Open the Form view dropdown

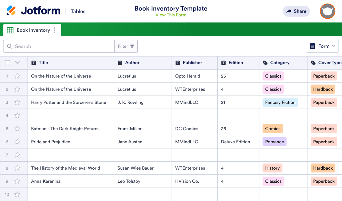322,46
